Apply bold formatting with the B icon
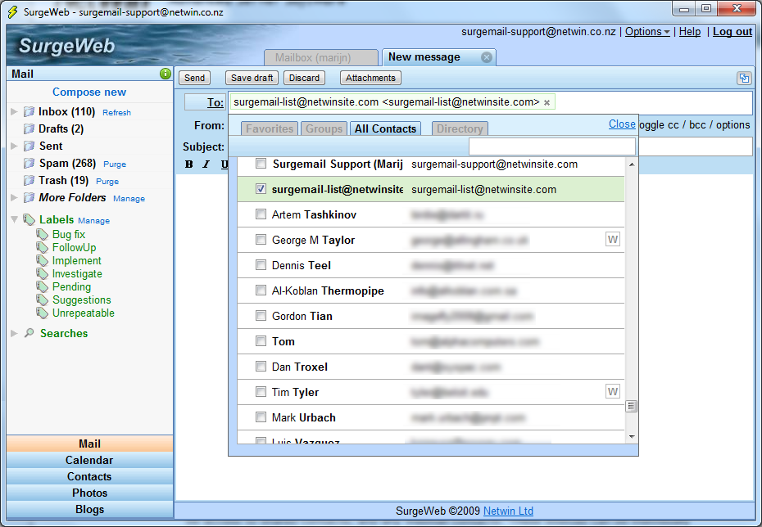Screen dimensions: 762x527 [189, 164]
